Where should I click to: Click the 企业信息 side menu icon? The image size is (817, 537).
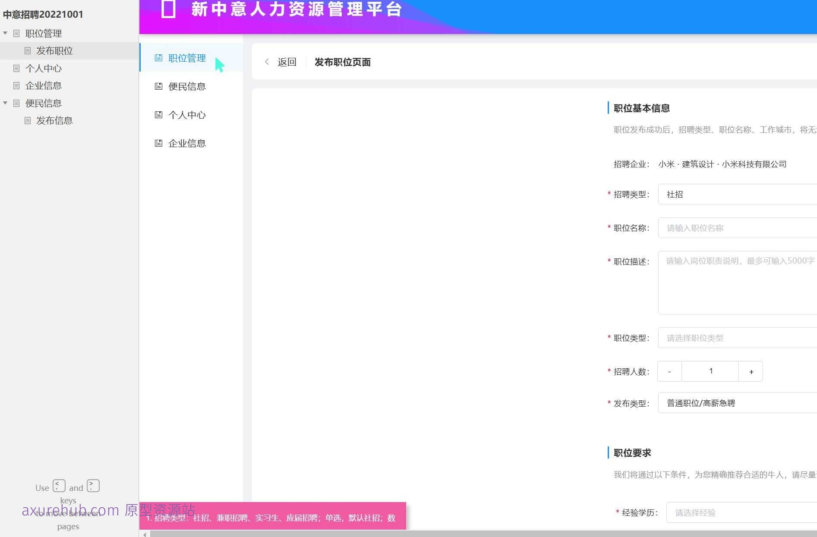pos(158,143)
